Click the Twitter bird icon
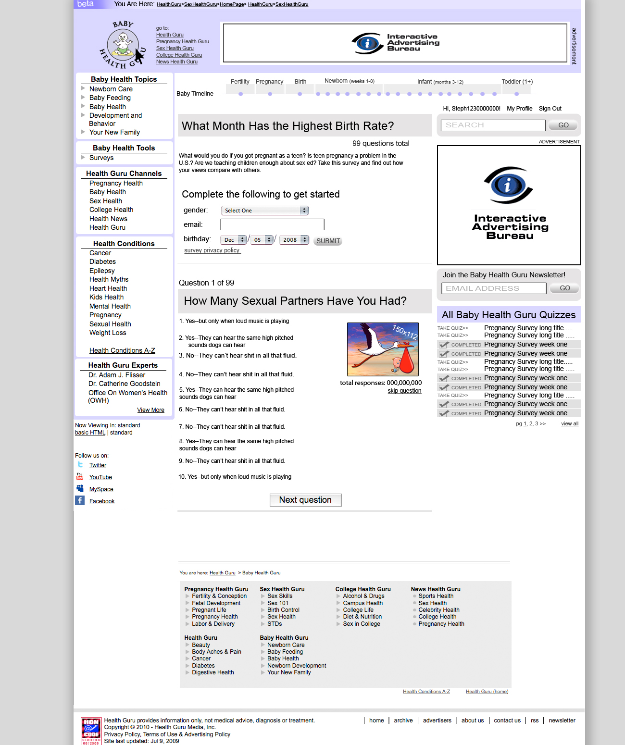Viewport: 625px width, 745px height. coord(80,465)
